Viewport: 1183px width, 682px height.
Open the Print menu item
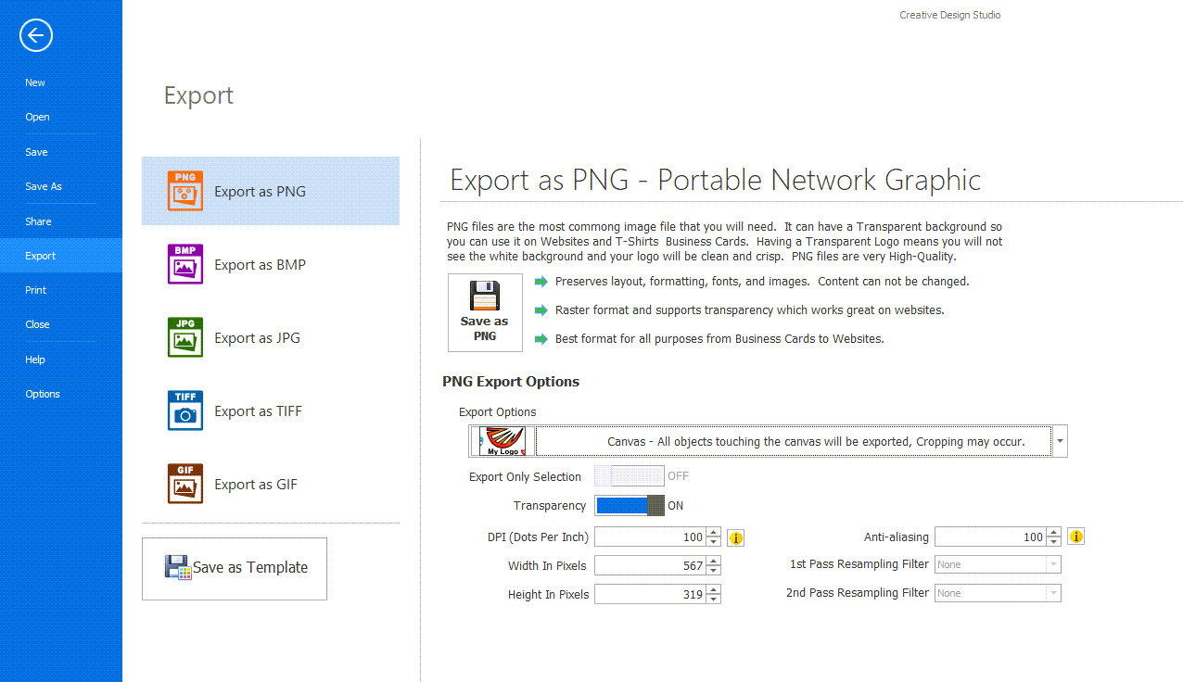pos(36,290)
